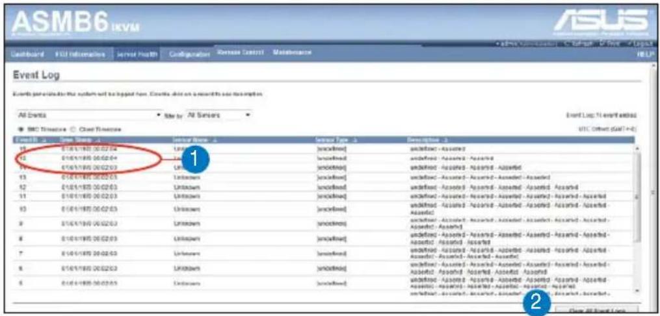Select the event log row with ID 5
The image size is (660, 316).
(x=323, y=283)
